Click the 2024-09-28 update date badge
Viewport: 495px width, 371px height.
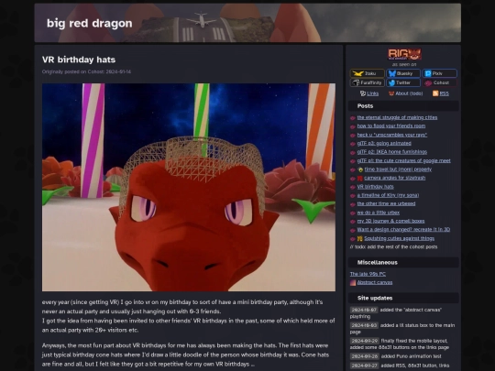[364, 356]
